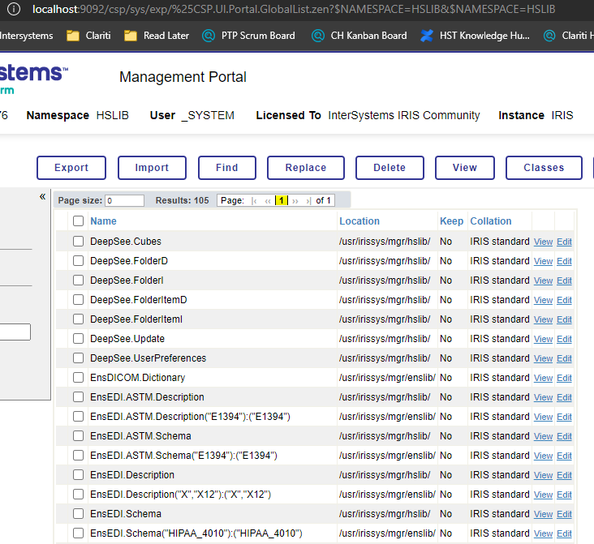Viewport: 594px width, 544px height.
Task: Check the EnsDICOM.Dictionary row checkbox
Action: click(78, 378)
